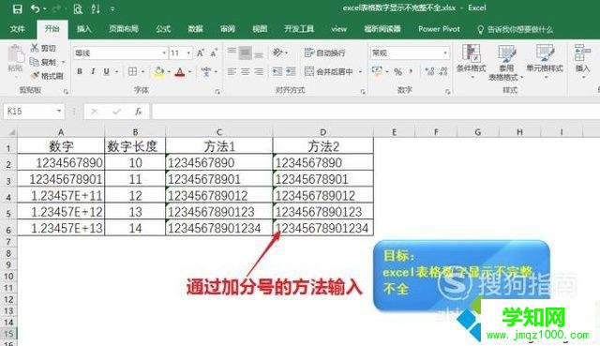
Task: Open the 文件 menu tab
Action: coord(18,29)
